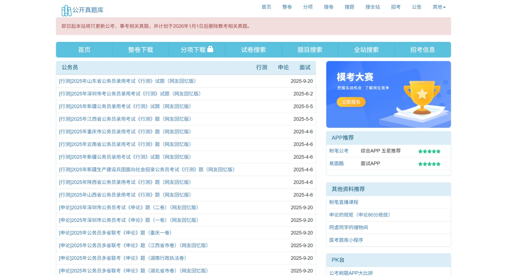This screenshot has height=276, width=507.
Task: Open 公告 from the top menu
Action: [x=417, y=7]
